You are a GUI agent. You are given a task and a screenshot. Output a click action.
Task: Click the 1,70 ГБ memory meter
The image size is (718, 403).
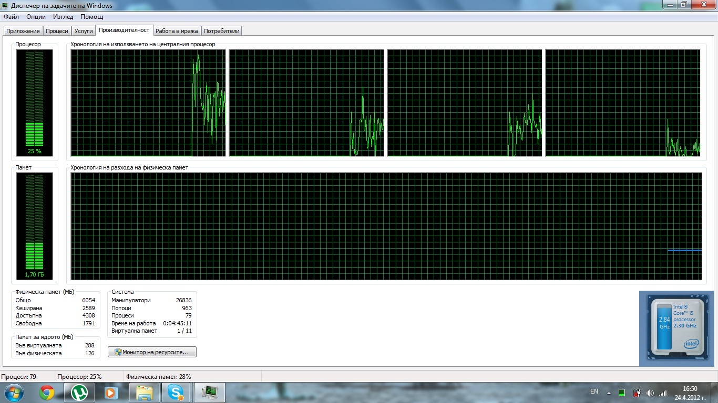(35, 226)
